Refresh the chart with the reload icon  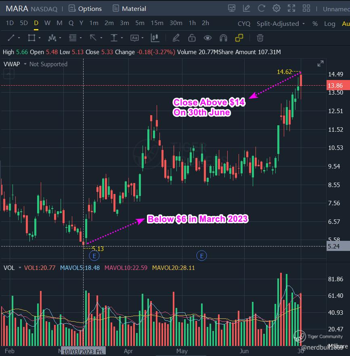[261, 8]
